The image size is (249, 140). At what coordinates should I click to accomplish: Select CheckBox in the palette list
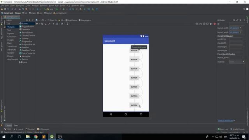pos(27,30)
